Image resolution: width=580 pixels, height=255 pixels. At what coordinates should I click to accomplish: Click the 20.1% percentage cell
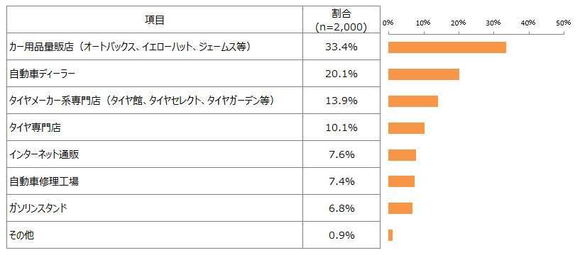point(341,74)
